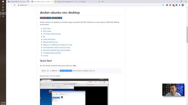The width and height of the screenshot is (188, 105).
Task: Click the docker stars badge
Action: [57, 18]
